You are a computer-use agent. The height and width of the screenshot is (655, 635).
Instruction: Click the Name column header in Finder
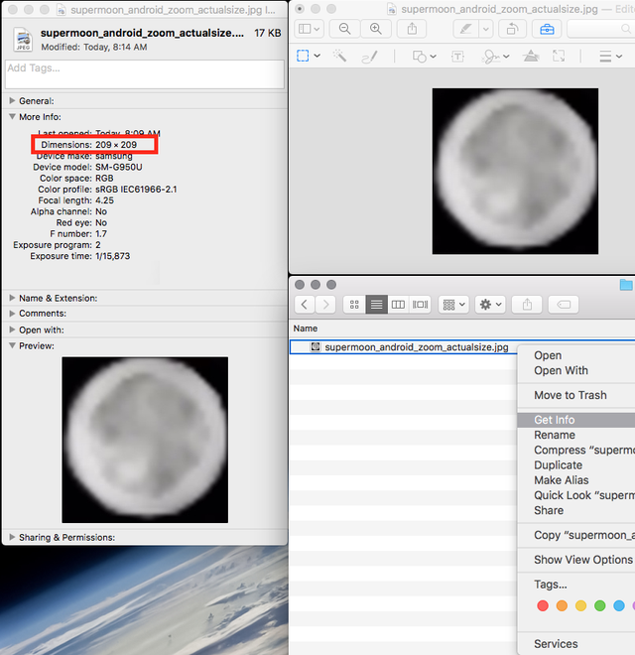click(306, 328)
